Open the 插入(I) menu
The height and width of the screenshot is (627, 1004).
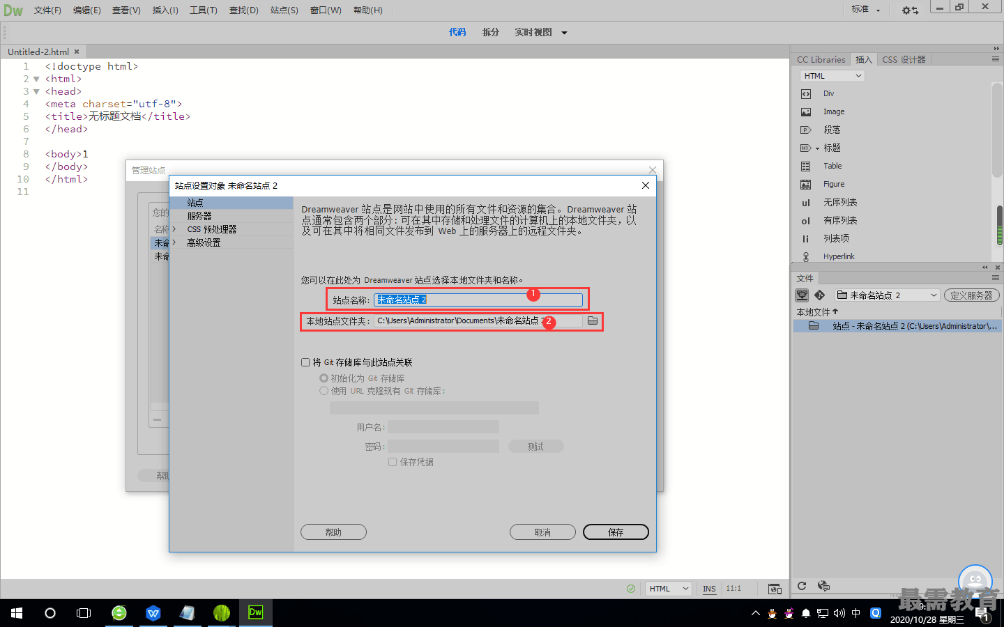[x=165, y=10]
